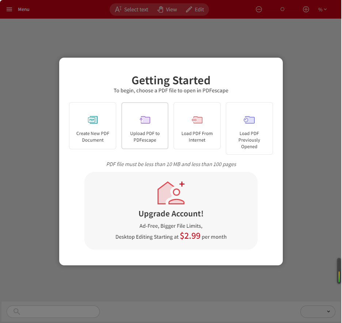Click the purple upload folder icon
Viewport: 342px width, 323px height.
pos(145,120)
